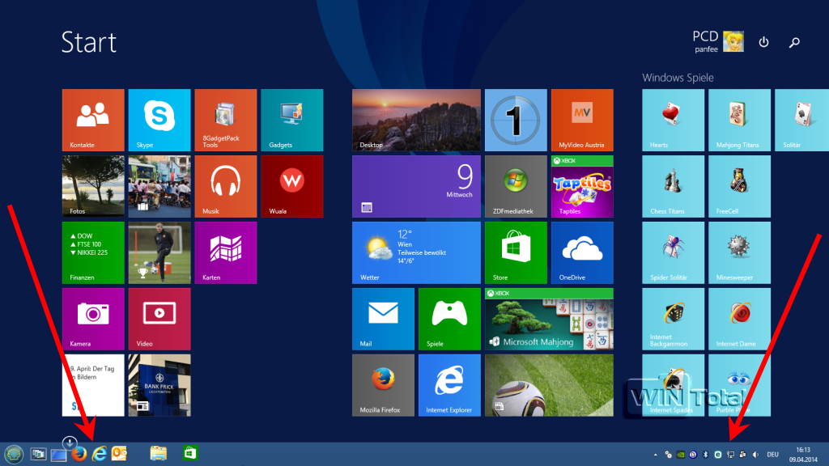Click the network tray icon
Viewport: 829px width, 466px height.
(x=730, y=455)
